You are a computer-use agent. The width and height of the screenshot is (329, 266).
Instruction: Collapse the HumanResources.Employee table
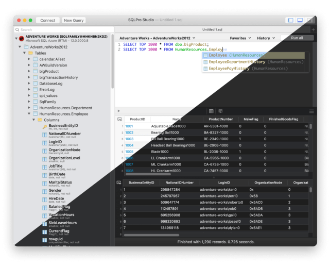pyautogui.click(x=29, y=114)
